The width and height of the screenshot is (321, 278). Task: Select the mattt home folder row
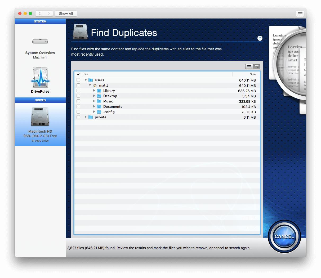pyautogui.click(x=104, y=85)
